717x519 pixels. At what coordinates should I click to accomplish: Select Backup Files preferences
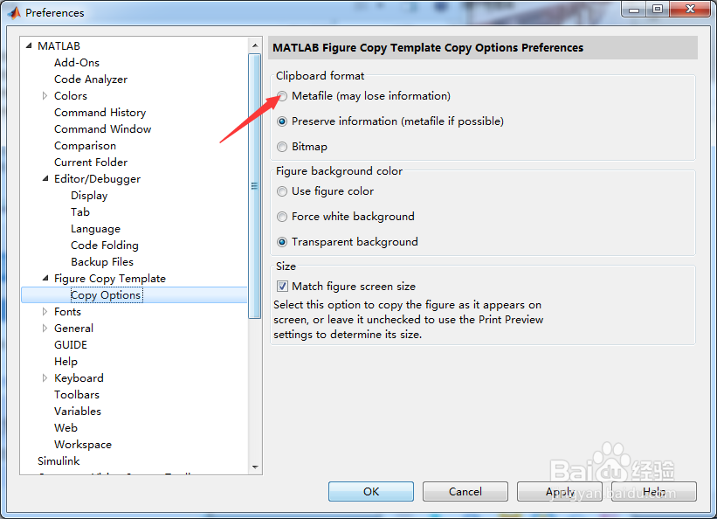102,262
